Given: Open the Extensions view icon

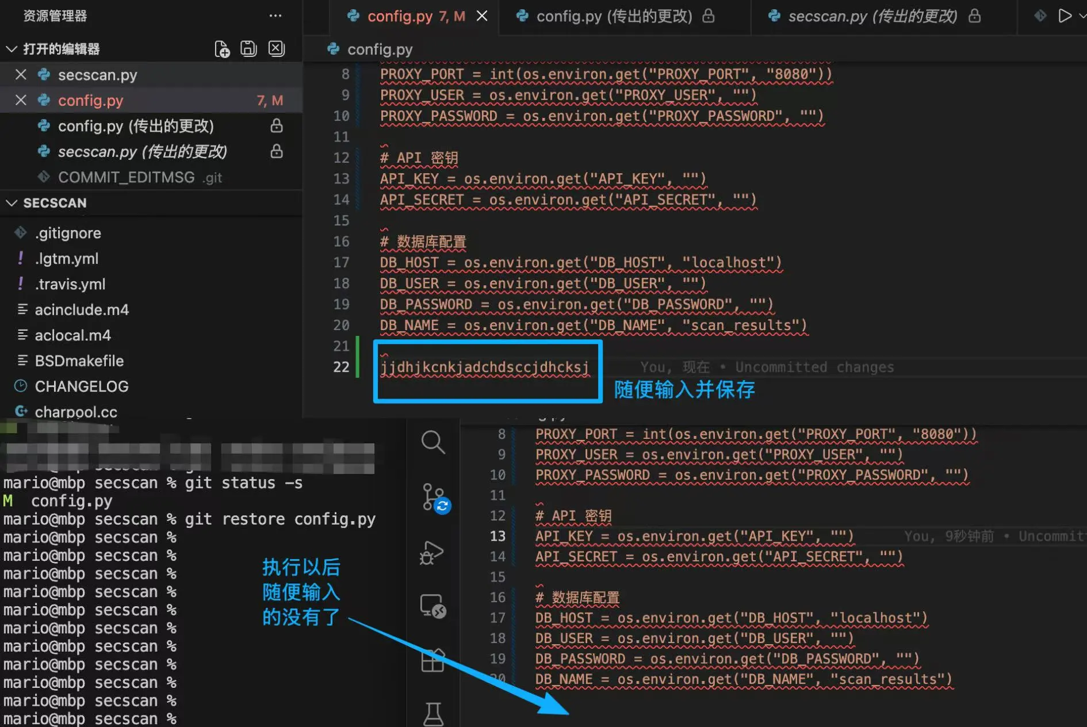Looking at the screenshot, I should [432, 660].
